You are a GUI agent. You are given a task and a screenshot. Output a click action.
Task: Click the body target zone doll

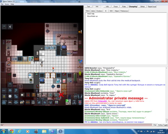pos(80,102)
